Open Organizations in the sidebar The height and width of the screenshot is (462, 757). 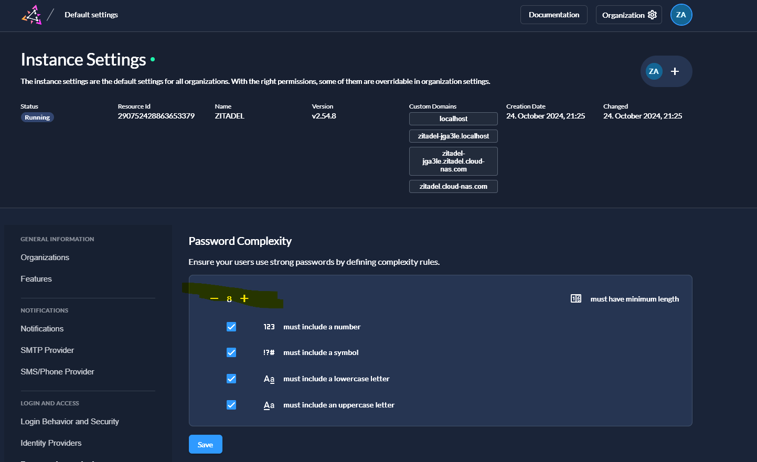(x=45, y=257)
